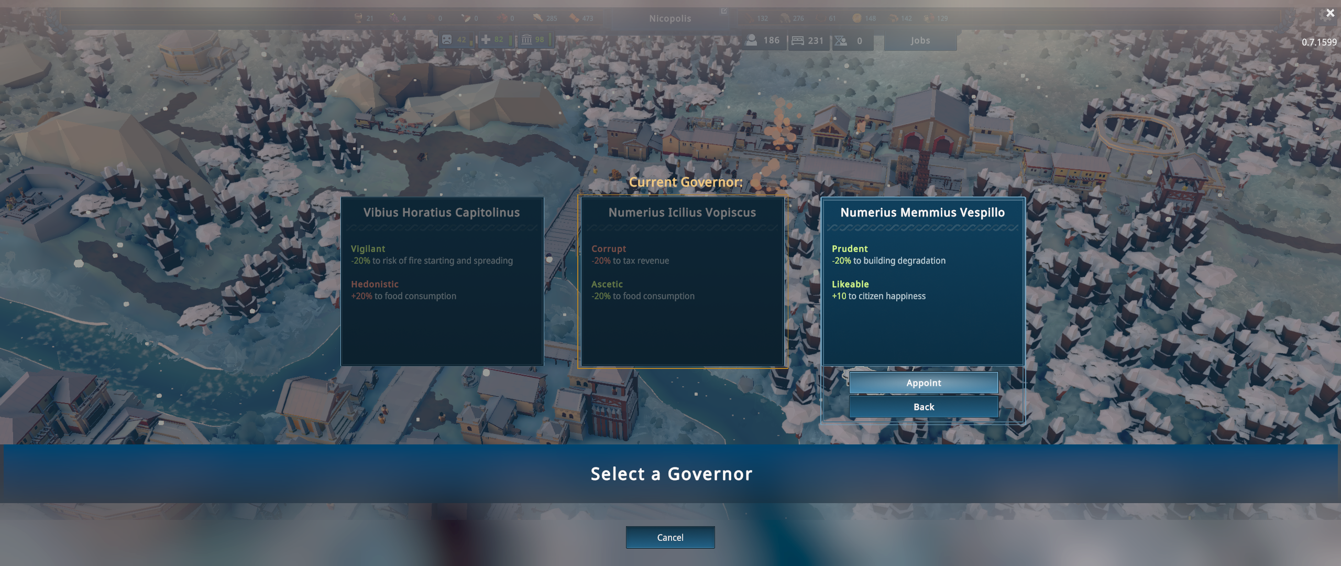Click the Nicopolis city name
Image resolution: width=1341 pixels, height=566 pixels.
pos(670,18)
